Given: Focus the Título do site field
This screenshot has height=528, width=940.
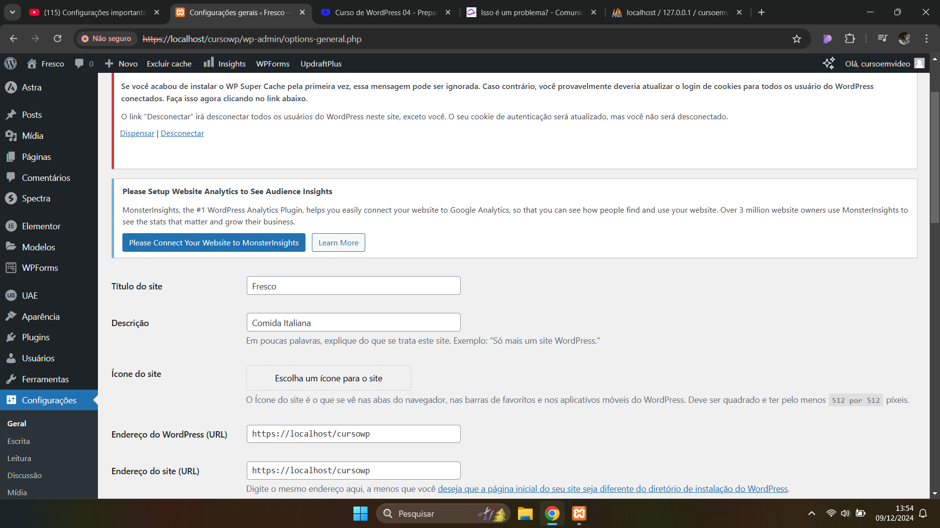Looking at the screenshot, I should [353, 286].
